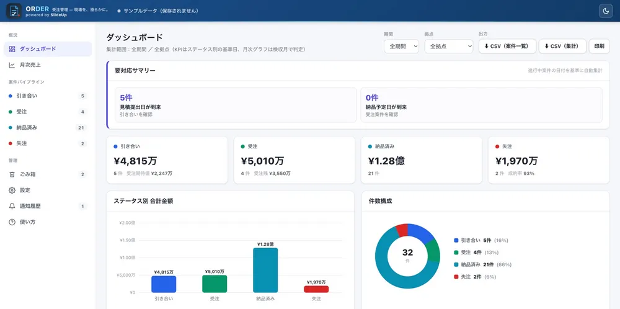Toggle dark mode with the moon icon
The image size is (620, 309).
point(605,11)
